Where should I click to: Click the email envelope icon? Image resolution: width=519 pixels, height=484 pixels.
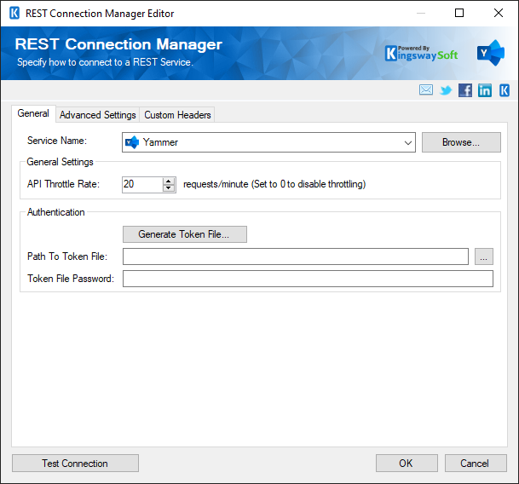[x=425, y=89]
